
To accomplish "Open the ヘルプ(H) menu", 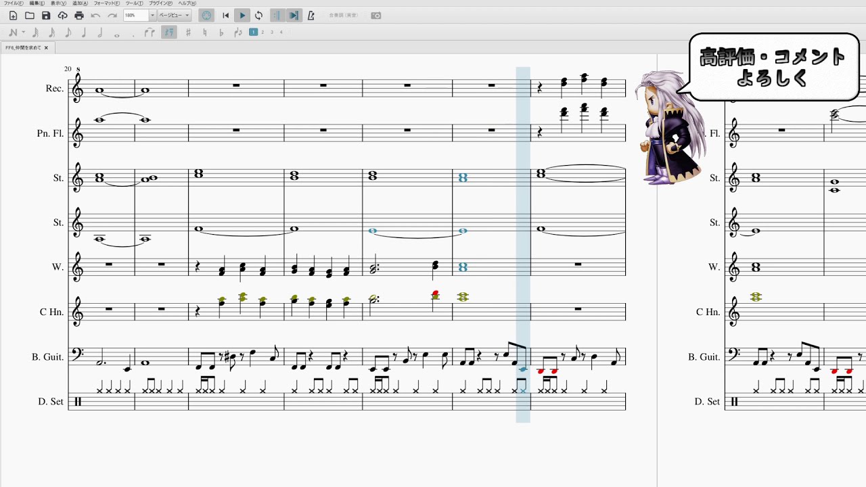I will point(187,3).
